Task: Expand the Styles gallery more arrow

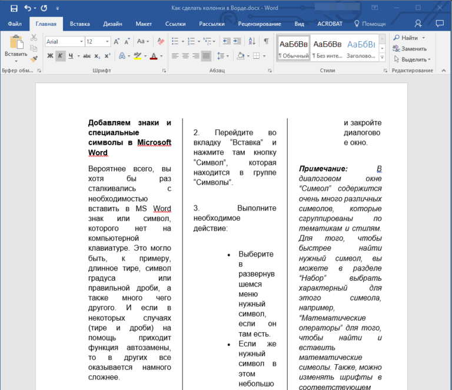Action: (x=383, y=56)
